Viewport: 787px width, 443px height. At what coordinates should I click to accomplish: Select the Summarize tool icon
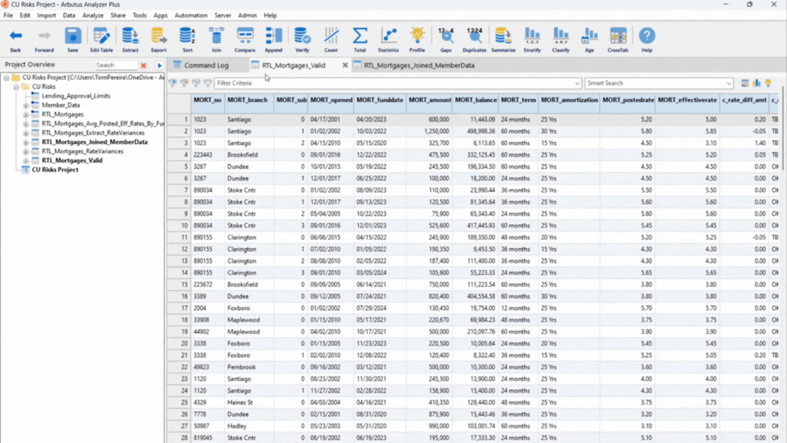point(503,36)
